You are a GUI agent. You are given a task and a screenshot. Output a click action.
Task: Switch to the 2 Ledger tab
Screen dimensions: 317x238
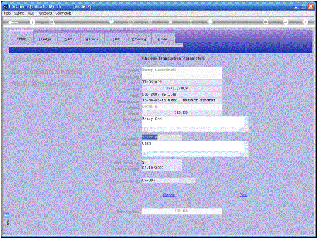(x=45, y=39)
